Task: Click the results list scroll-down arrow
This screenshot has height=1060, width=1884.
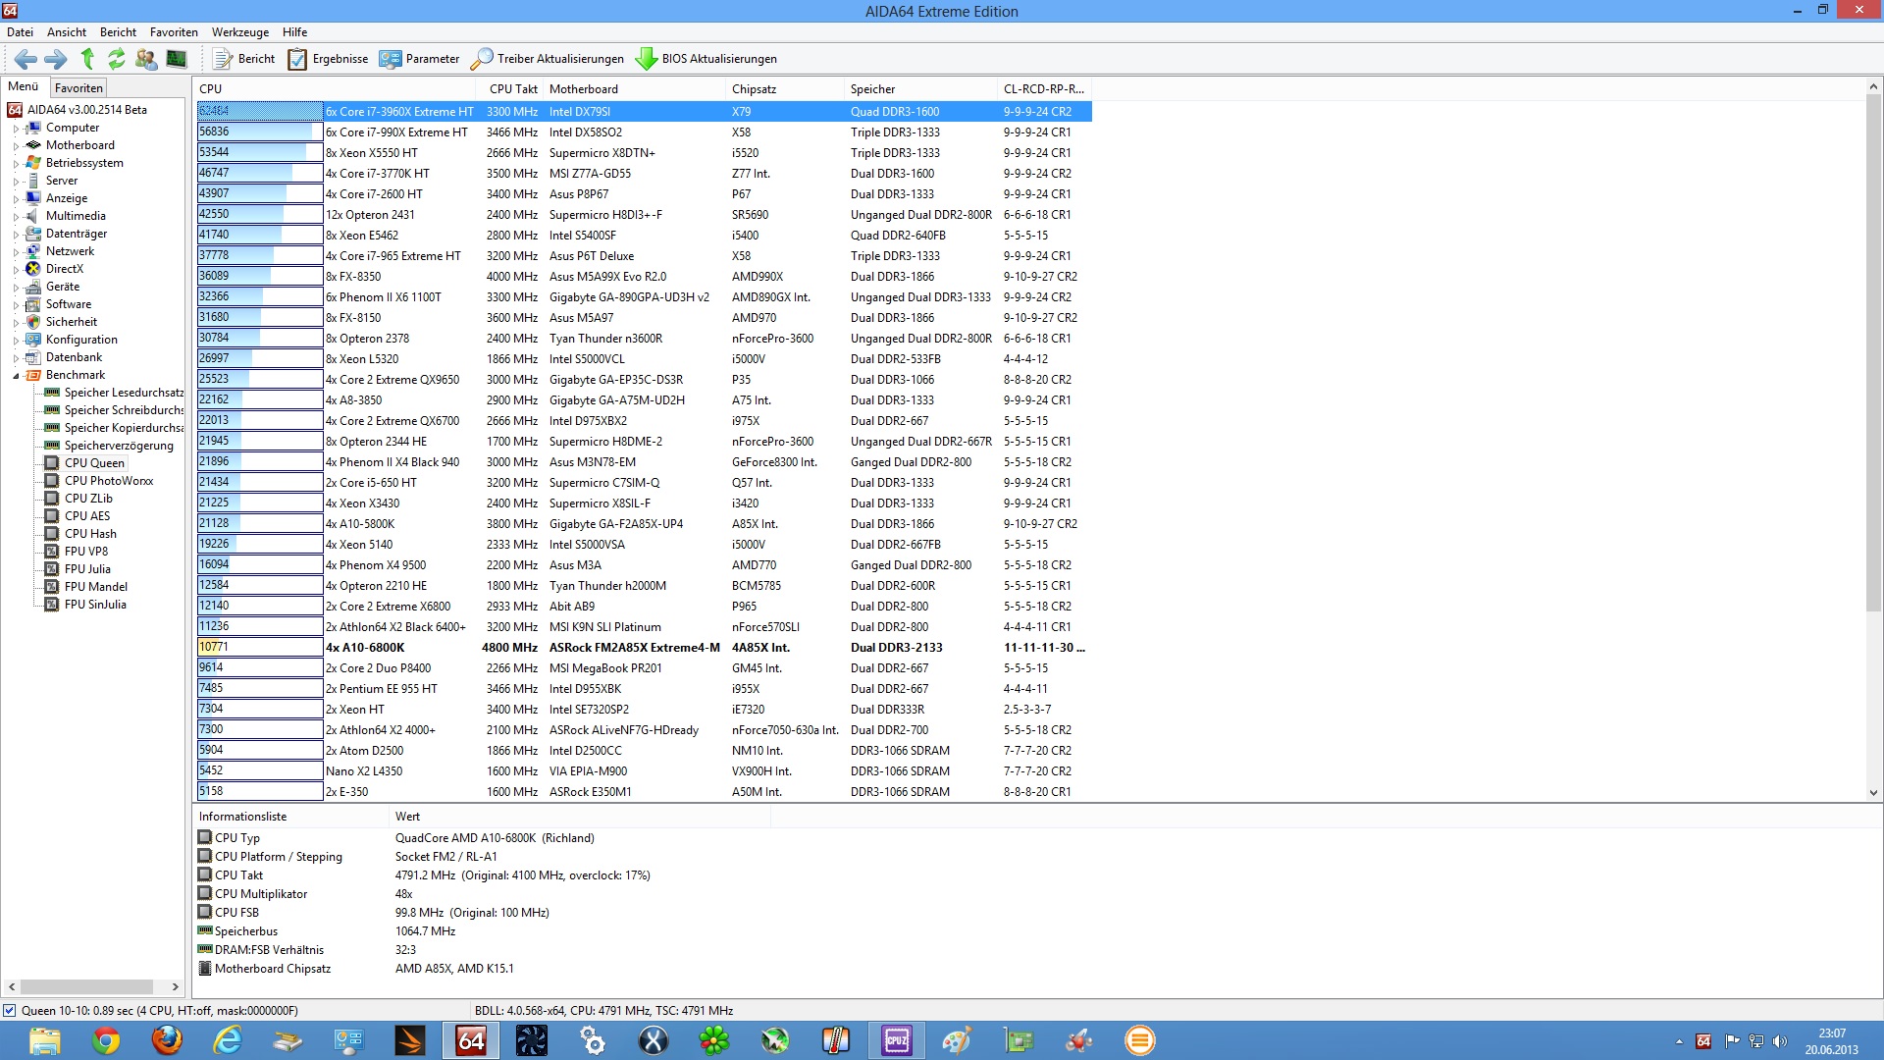Action: click(x=1873, y=793)
